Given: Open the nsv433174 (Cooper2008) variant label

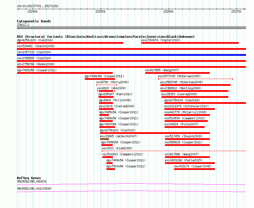Looking at the screenshot, I should coord(193,166).
